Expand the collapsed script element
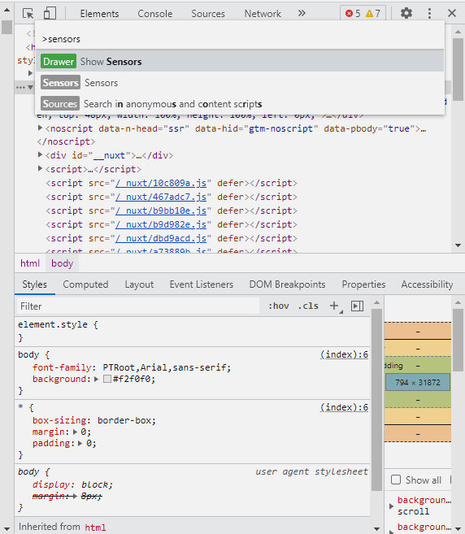Image resolution: width=465 pixels, height=534 pixels. pos(40,168)
